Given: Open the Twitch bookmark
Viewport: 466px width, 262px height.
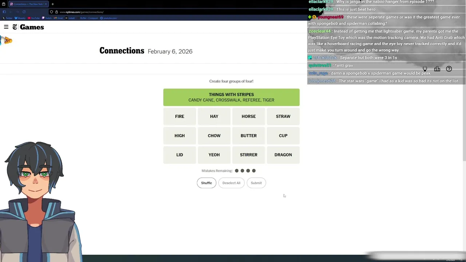Looking at the screenshot, I should [x=47, y=18].
